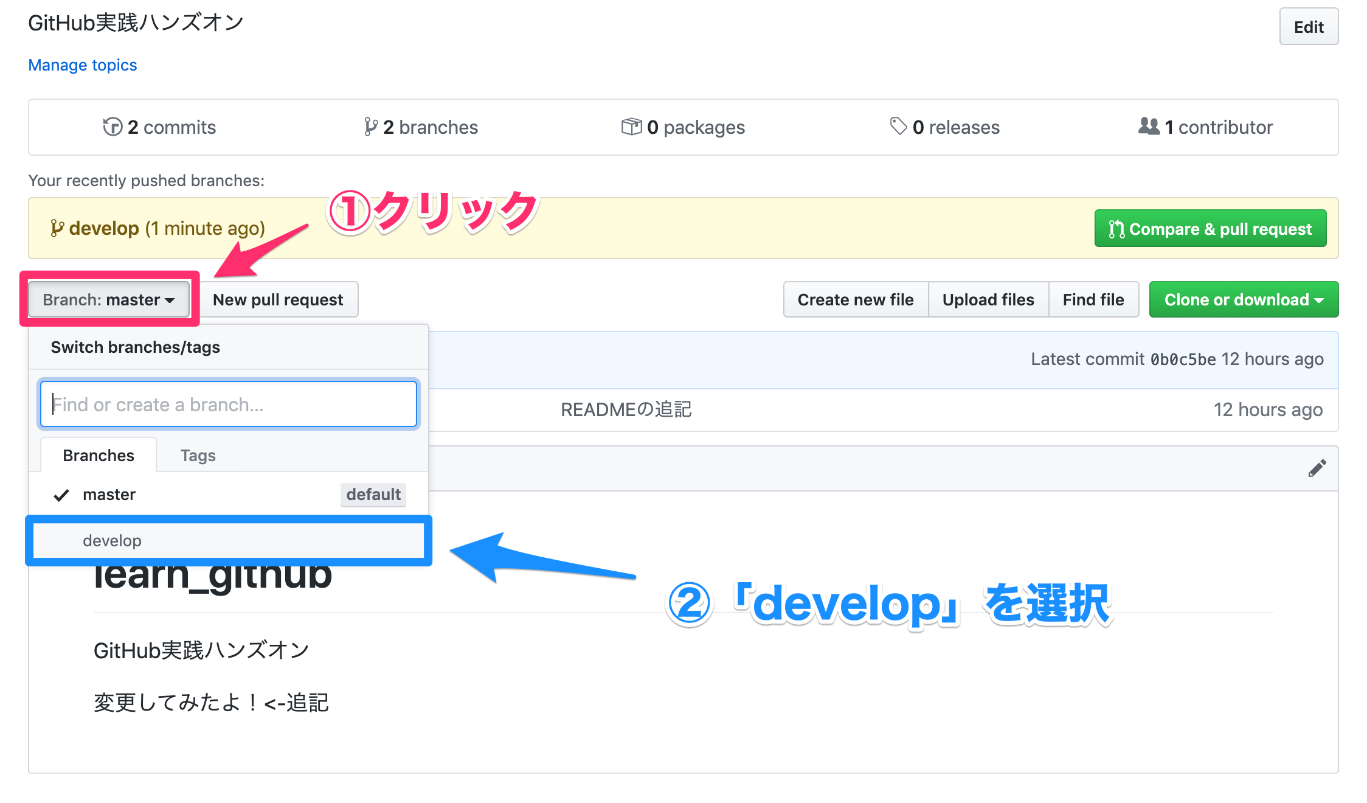This screenshot has width=1367, height=803.
Task: Open the 2 branches link
Action: pos(421,127)
